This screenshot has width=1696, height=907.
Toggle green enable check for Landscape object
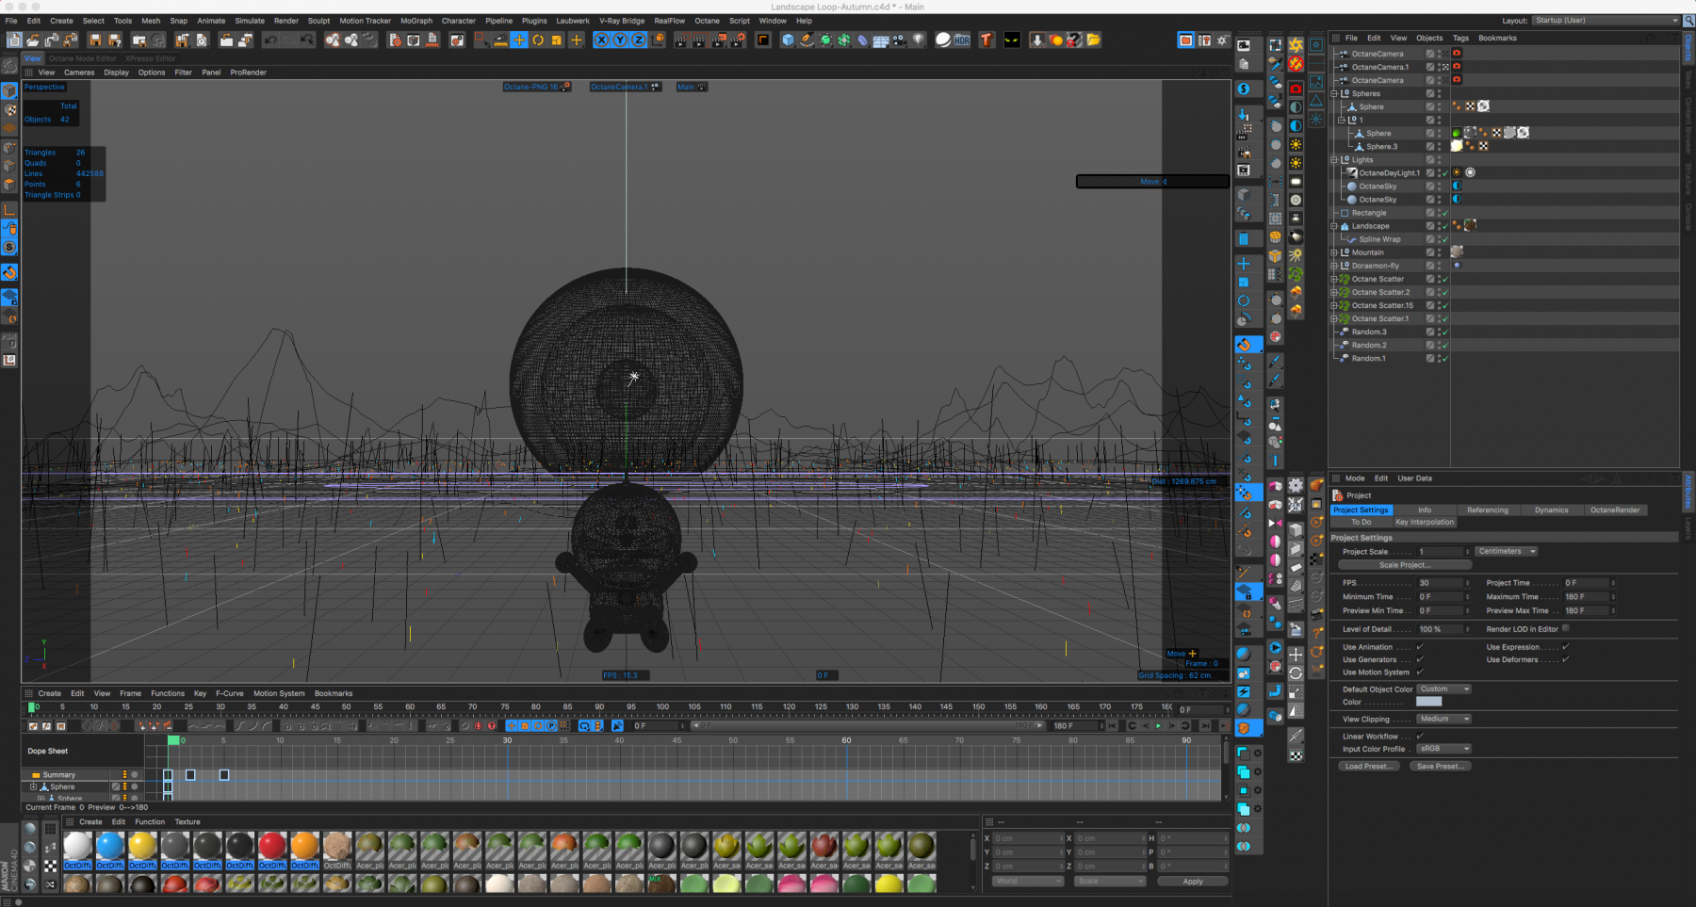[x=1443, y=226]
